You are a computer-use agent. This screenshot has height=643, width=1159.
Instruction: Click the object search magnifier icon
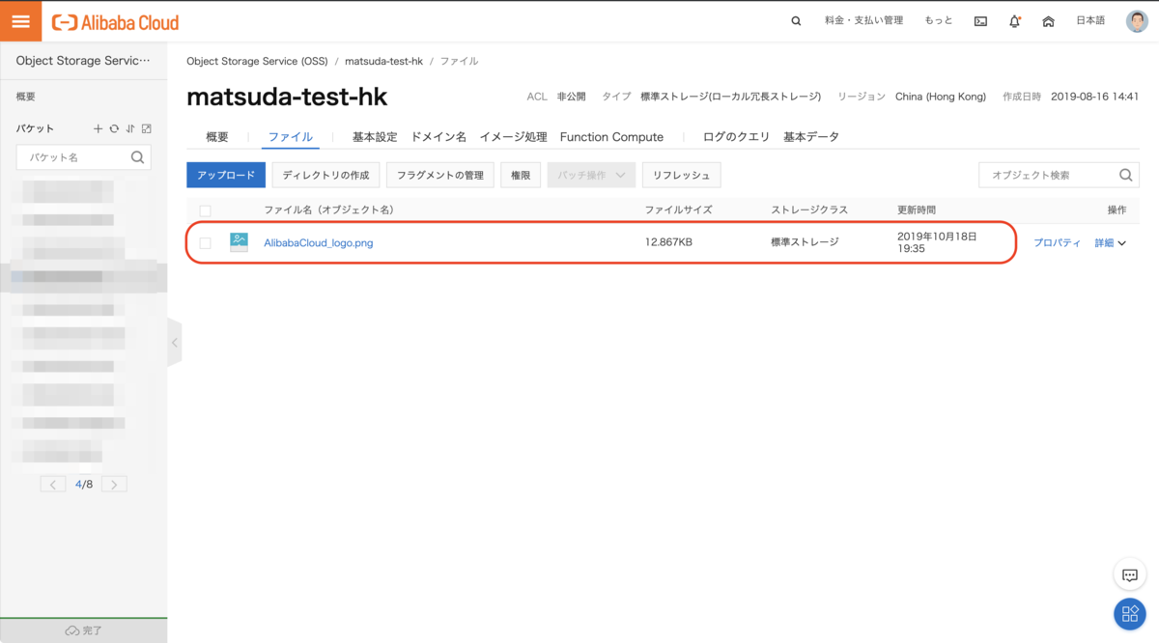tap(1125, 175)
